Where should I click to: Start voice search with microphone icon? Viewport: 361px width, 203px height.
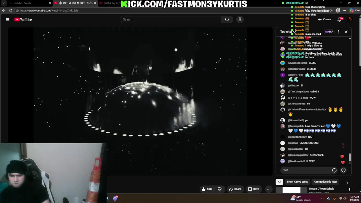point(240,19)
